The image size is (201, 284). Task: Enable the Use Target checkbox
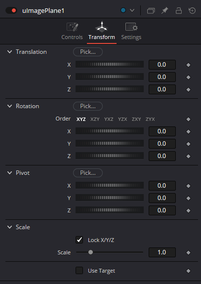coord(79,270)
